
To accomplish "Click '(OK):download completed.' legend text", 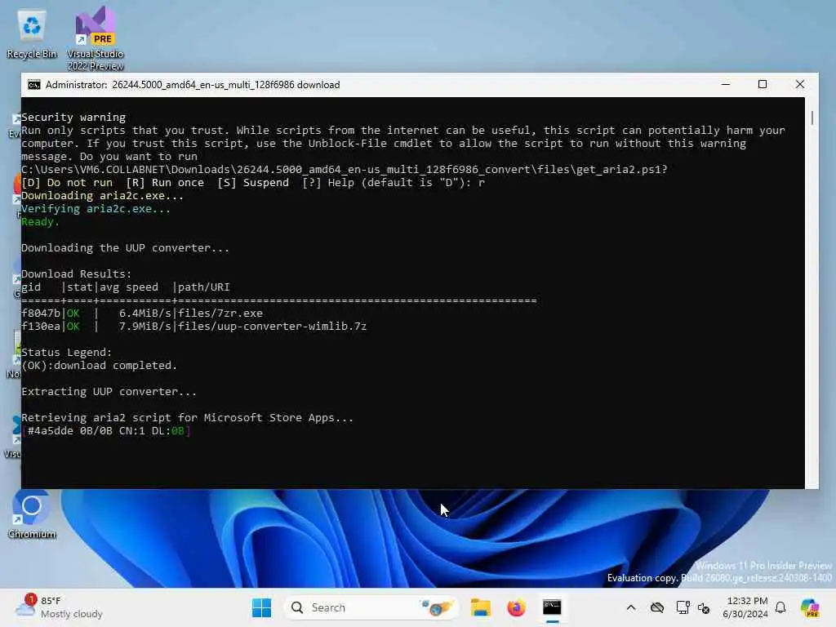I will 99,365.
